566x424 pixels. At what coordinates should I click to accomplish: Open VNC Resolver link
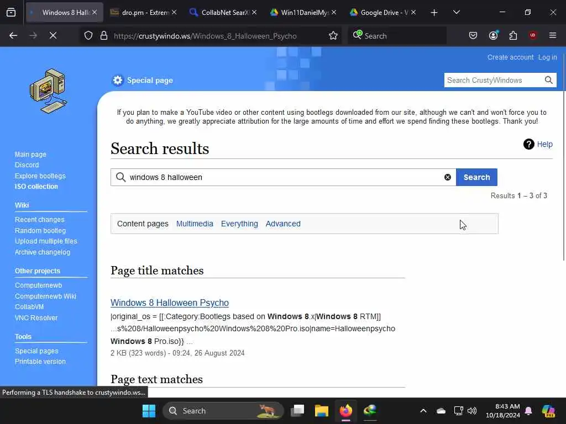pos(36,317)
